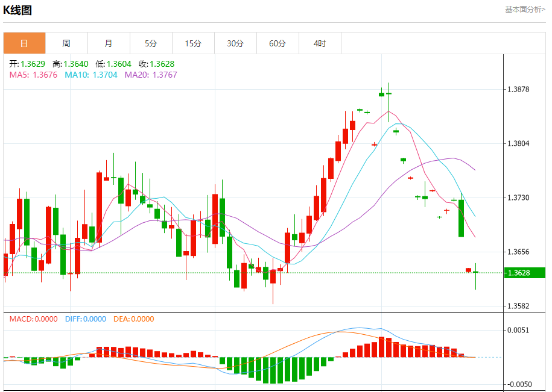This screenshot has width=552, height=392.
Task: Click the MA10: 1.3704 indicator label
Action: pyautogui.click(x=91, y=75)
